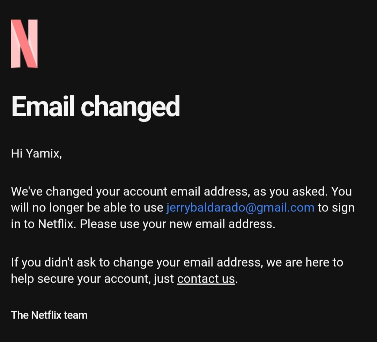Image resolution: width=377 pixels, height=342 pixels.
Task: Click the sentence Please use your new email address
Action: coord(177,224)
